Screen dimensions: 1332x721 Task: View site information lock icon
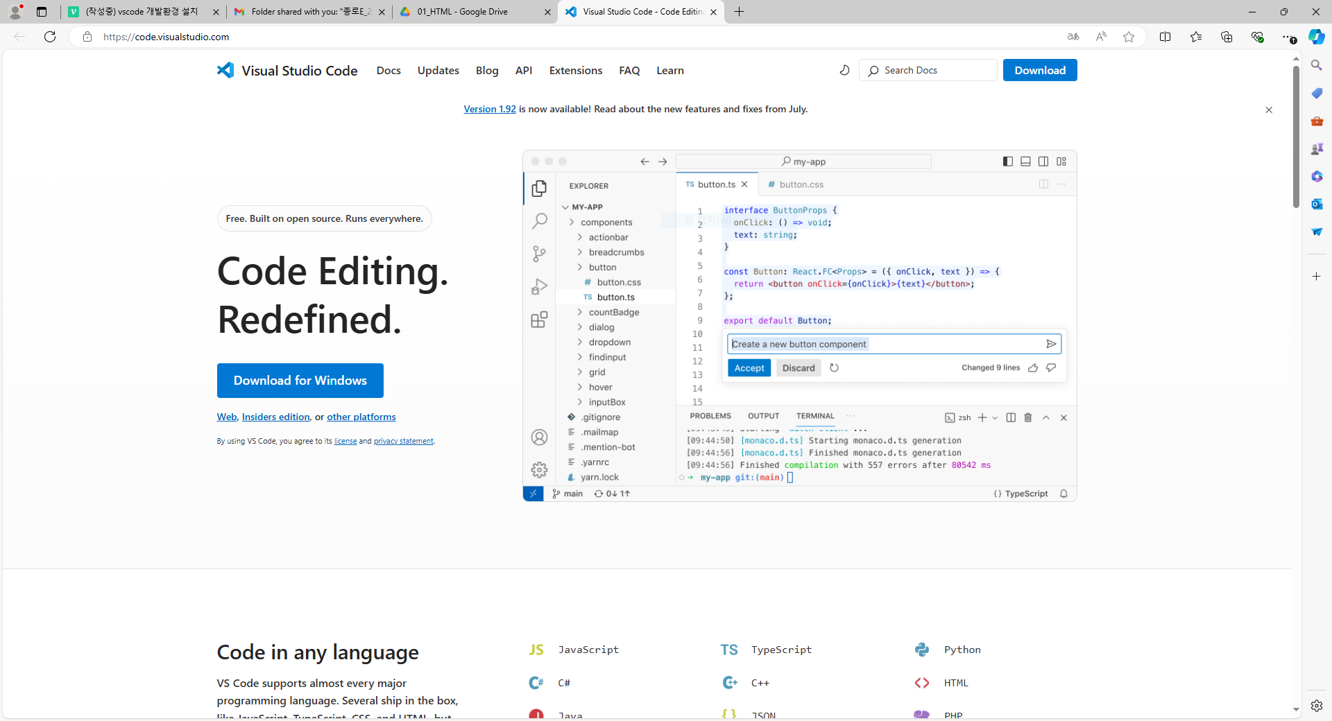click(87, 37)
